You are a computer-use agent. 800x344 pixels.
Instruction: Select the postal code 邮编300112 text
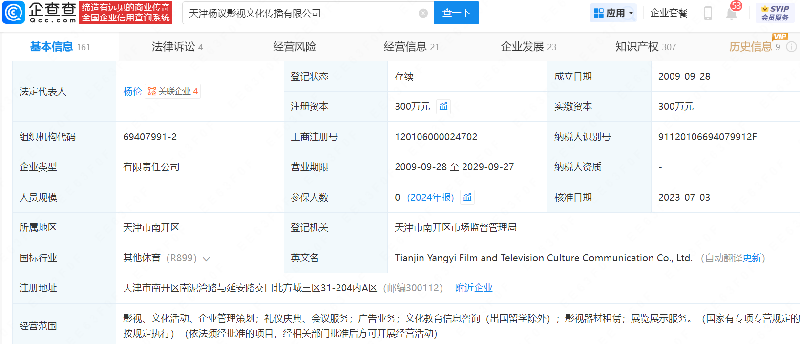click(413, 288)
